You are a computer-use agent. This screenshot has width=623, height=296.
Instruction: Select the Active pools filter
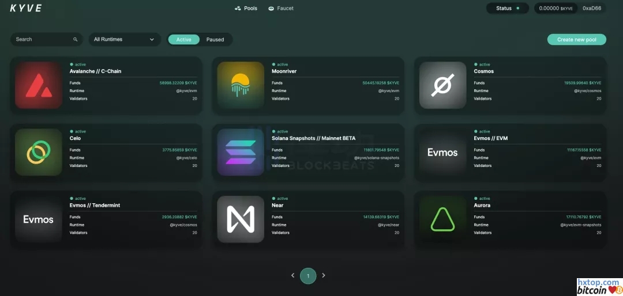[x=183, y=40]
